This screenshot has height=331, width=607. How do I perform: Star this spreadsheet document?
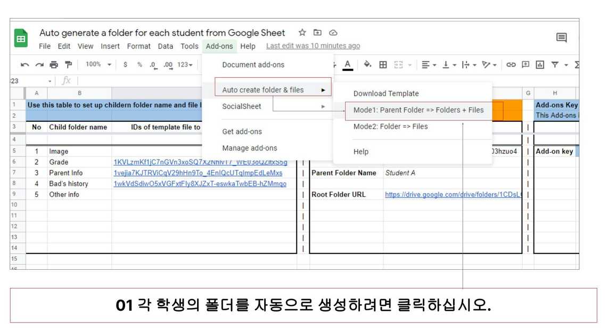(302, 33)
